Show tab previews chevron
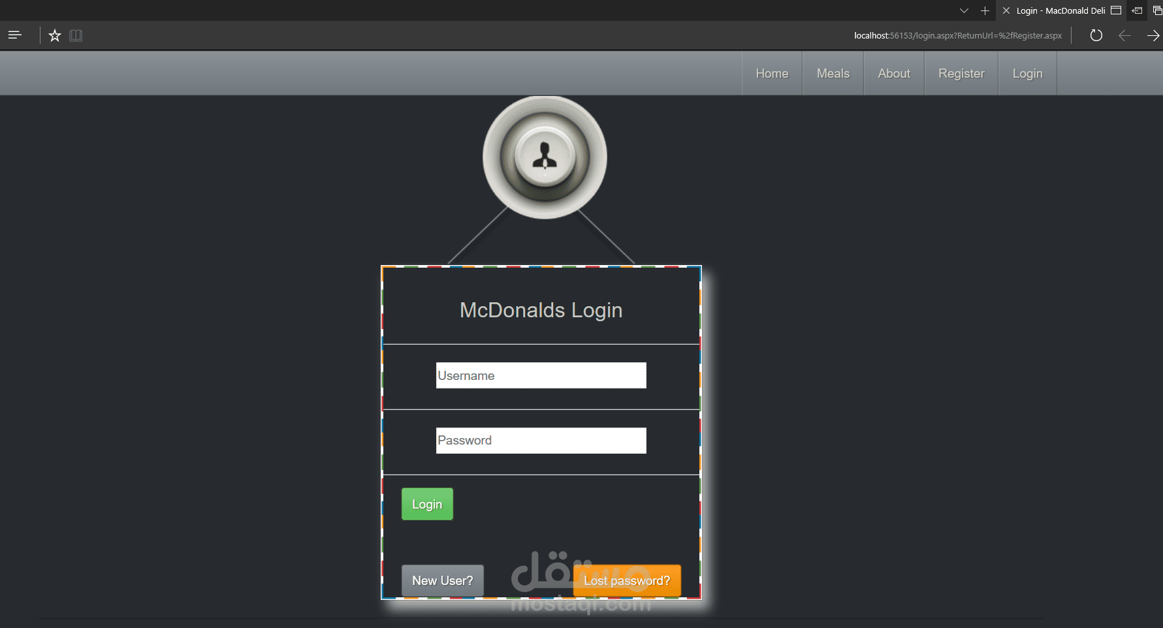The image size is (1163, 628). pos(964,10)
